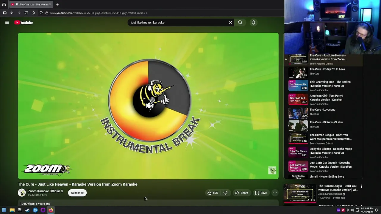Open recommended Human League video thumbnail below playlist
Screen dimensions: 381x214
tap(300, 193)
